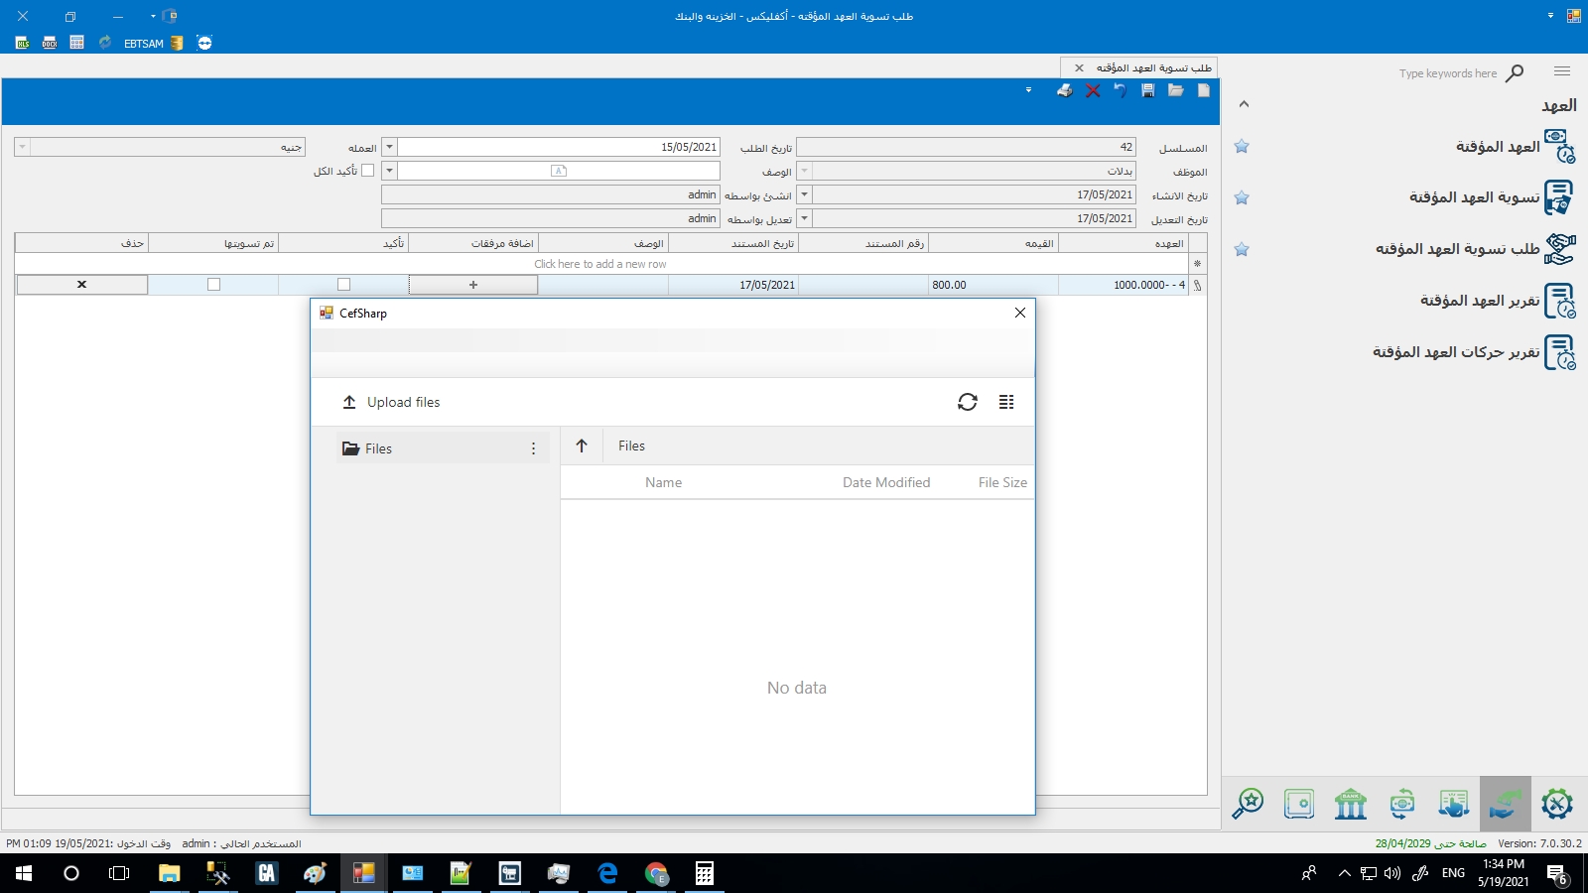
Task: Refresh the file list in CefSharp dialog
Action: [967, 402]
